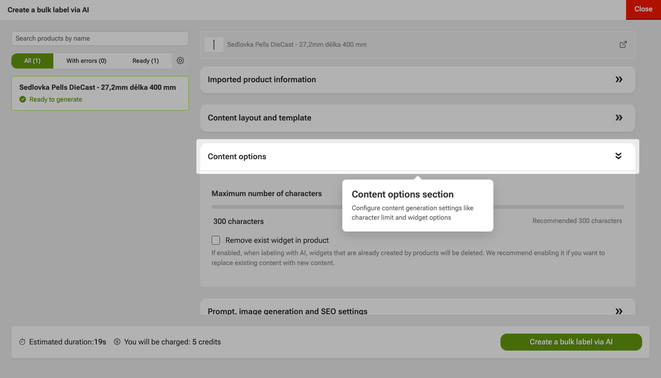Open product in new tab via external link icon

[x=623, y=44]
